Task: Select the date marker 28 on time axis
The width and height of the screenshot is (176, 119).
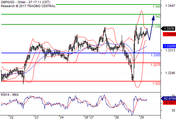Action: pyautogui.click(x=117, y=117)
